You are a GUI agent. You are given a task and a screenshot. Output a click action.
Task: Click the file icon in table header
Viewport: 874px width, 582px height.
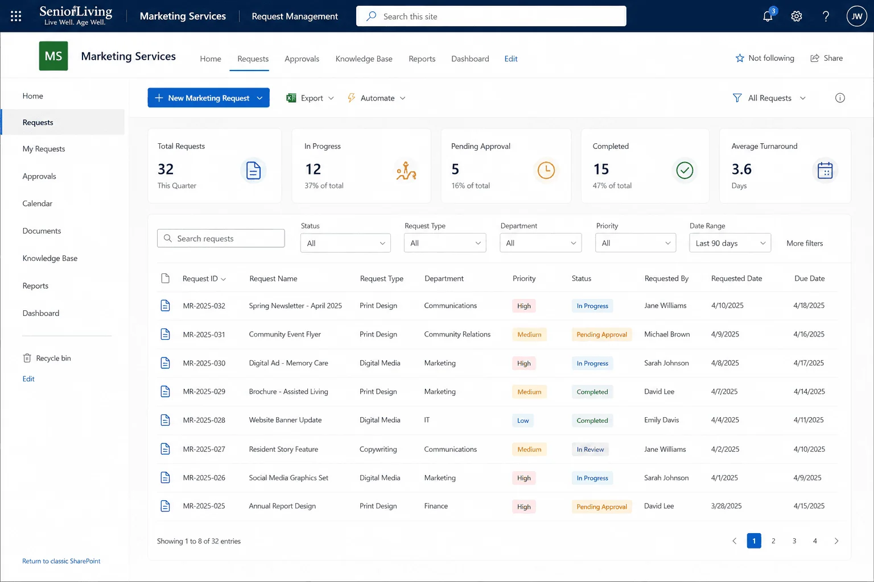(165, 278)
